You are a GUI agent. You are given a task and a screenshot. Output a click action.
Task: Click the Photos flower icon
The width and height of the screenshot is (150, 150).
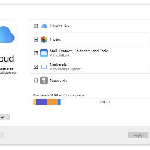pos(44,40)
